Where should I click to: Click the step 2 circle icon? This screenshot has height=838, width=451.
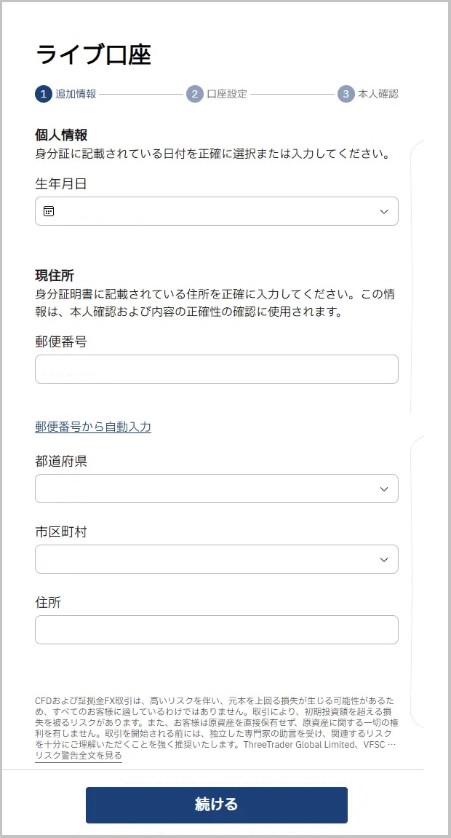(194, 94)
